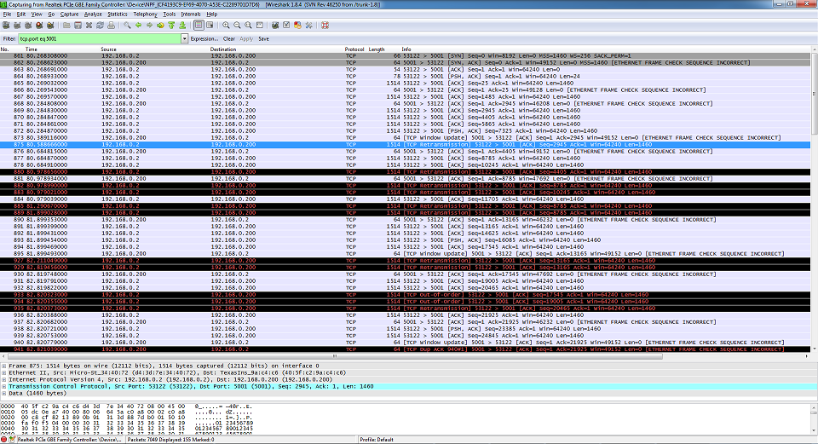
Task: Zoom out on packet text
Action: pyautogui.click(x=237, y=25)
